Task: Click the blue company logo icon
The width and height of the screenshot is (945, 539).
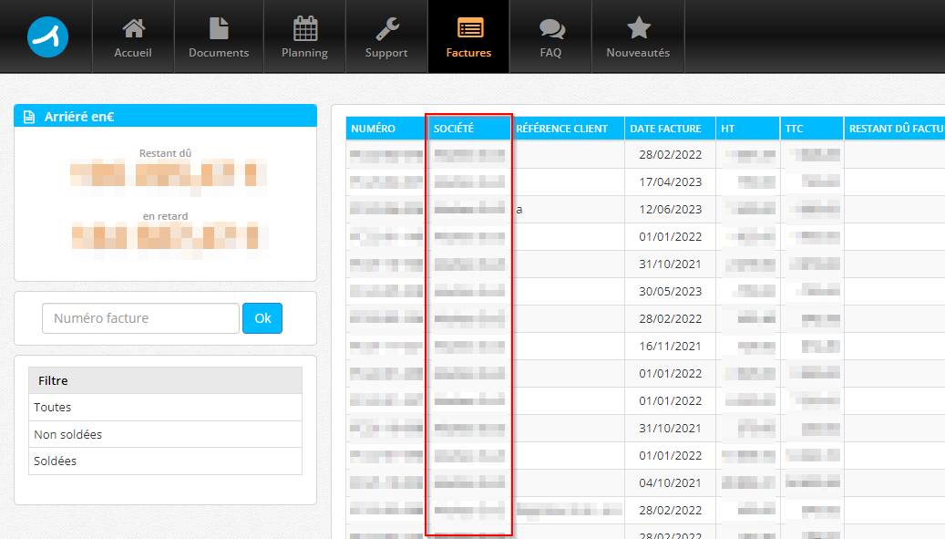Action: [x=48, y=36]
